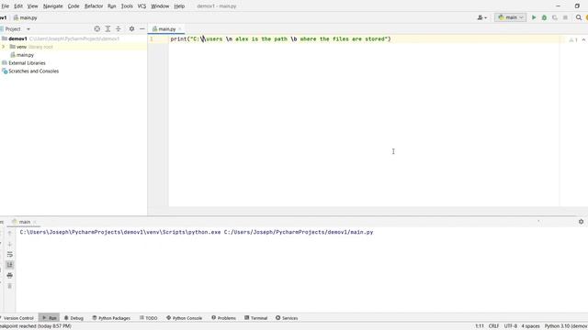This screenshot has height=330, width=588.
Task: Click Select Opened File target icon
Action: click(x=97, y=28)
